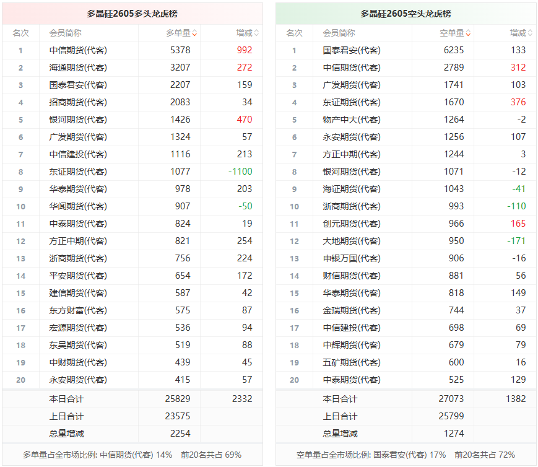Click 物产中大(代客) row
The height and width of the screenshot is (467, 538).
coord(406,120)
